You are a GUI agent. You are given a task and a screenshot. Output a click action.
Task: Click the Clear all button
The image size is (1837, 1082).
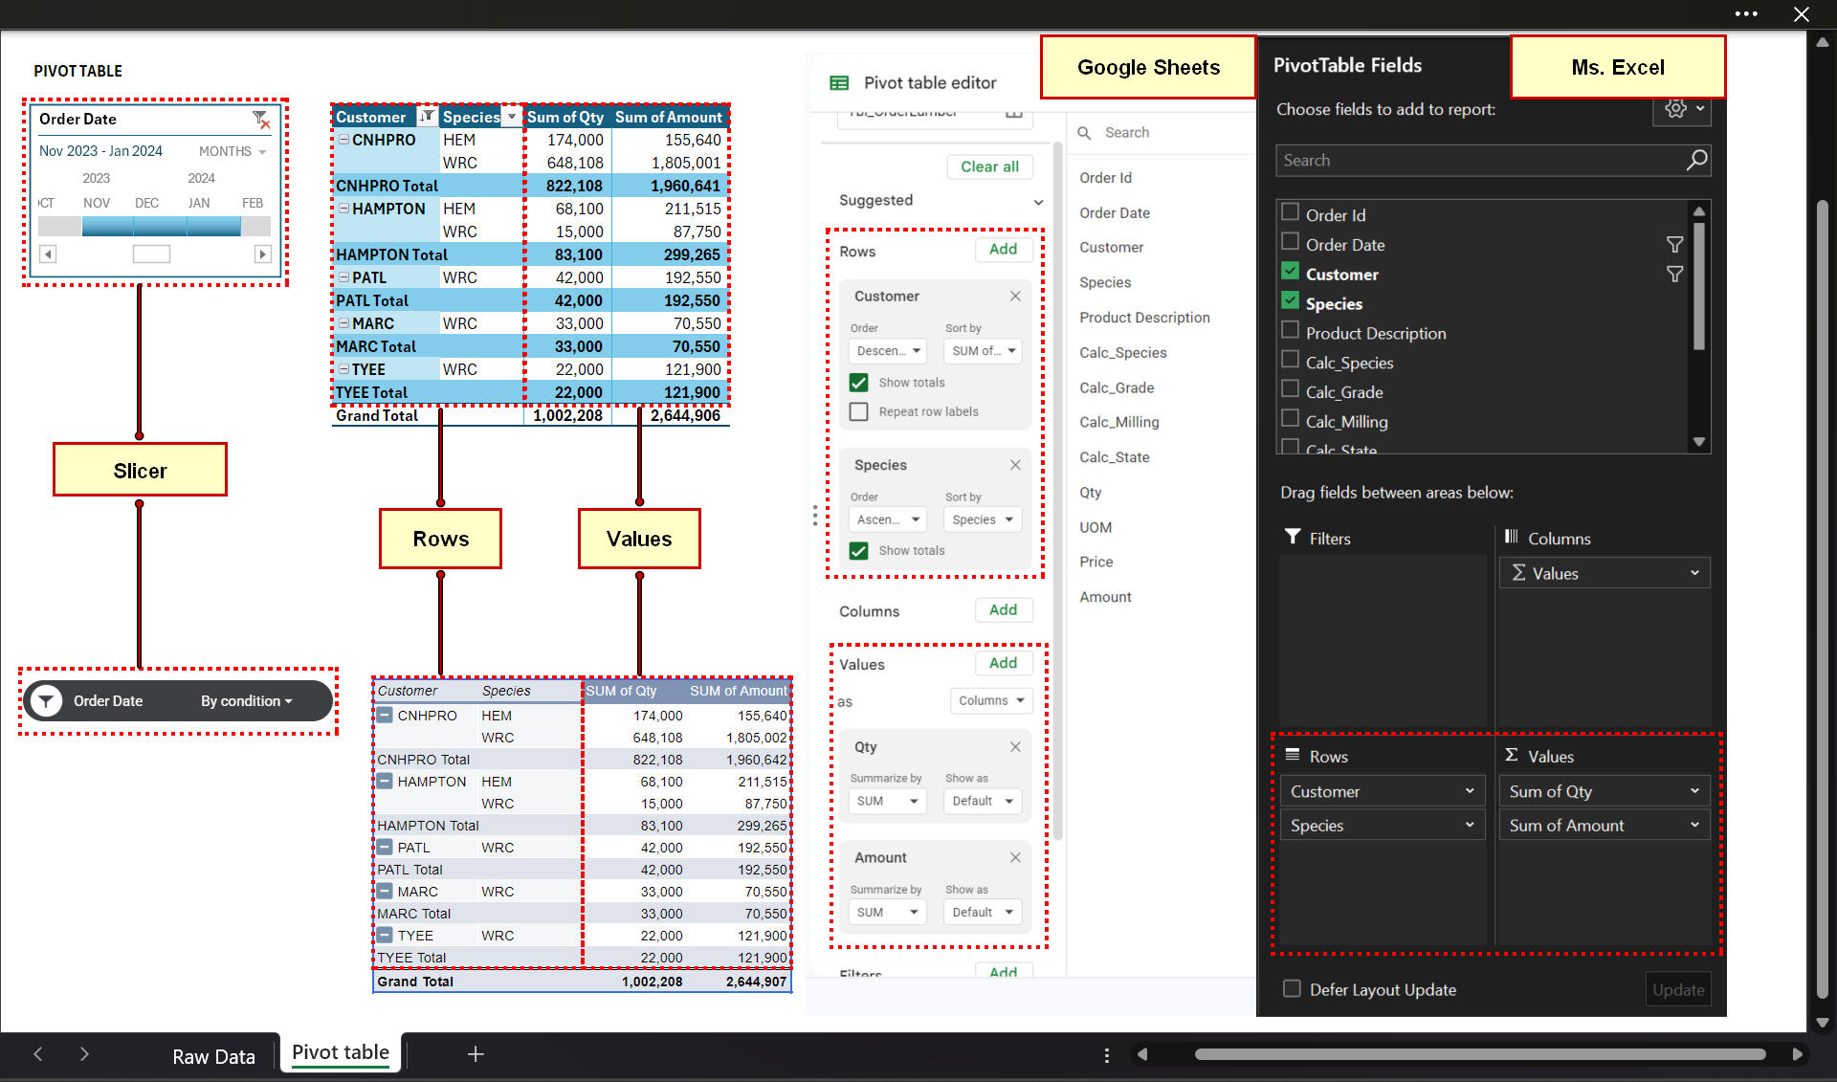pyautogui.click(x=989, y=166)
